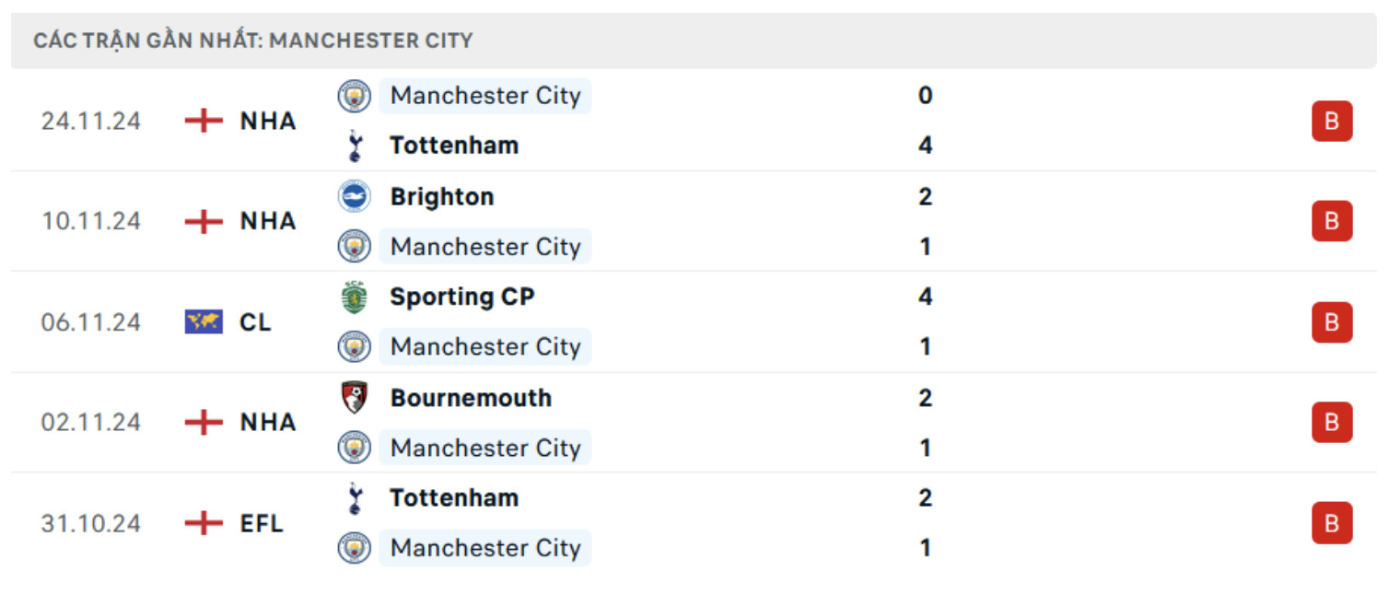The width and height of the screenshot is (1389, 595).
Task: Click the CL competition label
Action: coord(256,322)
